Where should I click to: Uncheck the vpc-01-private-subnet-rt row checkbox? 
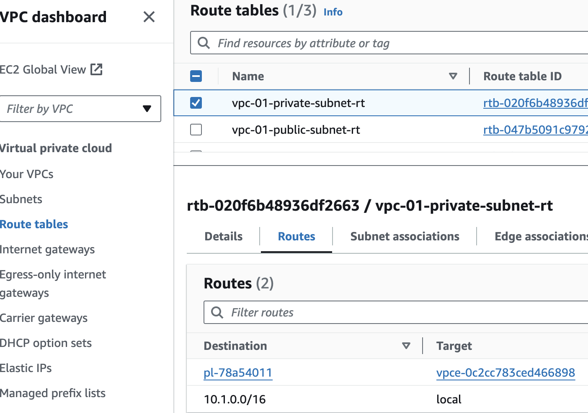[x=196, y=103]
